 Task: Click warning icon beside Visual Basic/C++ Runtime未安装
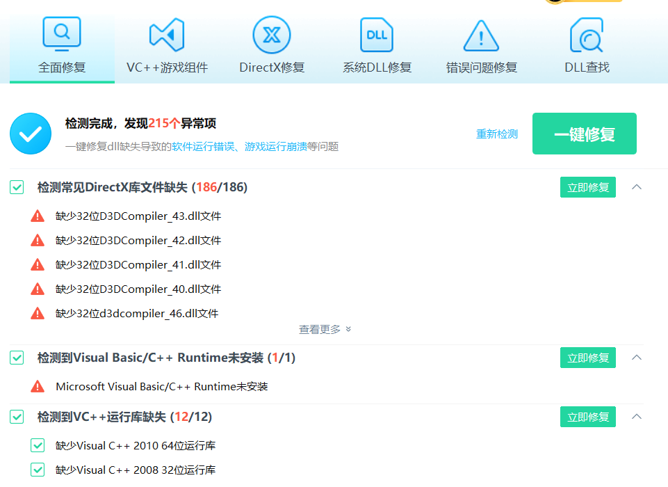click(38, 386)
